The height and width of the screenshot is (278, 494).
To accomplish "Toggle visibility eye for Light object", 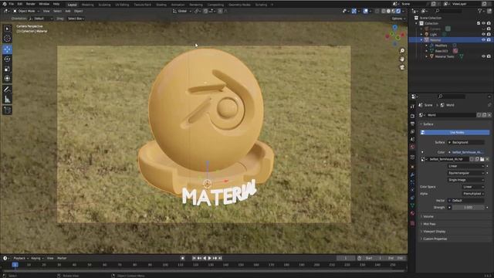I will tap(484, 34).
